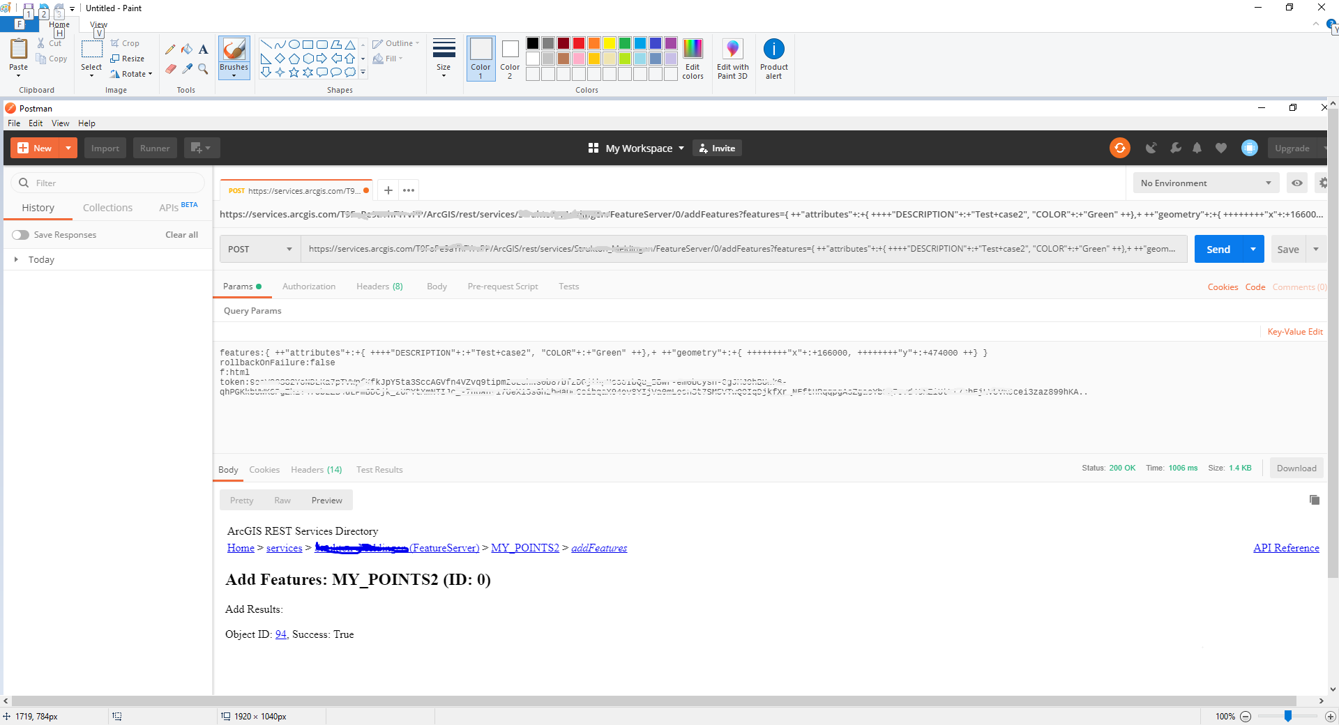
Task: Open the Postman Help menu
Action: click(x=86, y=123)
